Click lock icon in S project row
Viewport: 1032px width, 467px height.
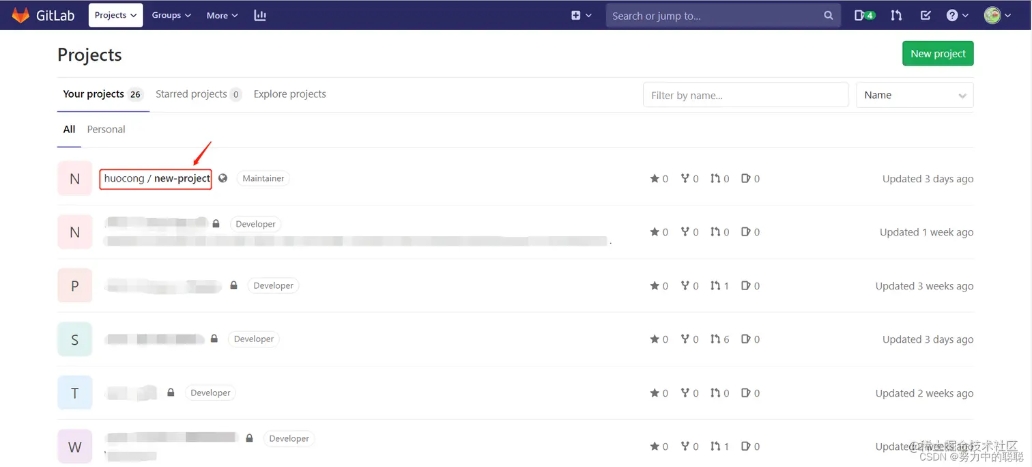coord(214,339)
